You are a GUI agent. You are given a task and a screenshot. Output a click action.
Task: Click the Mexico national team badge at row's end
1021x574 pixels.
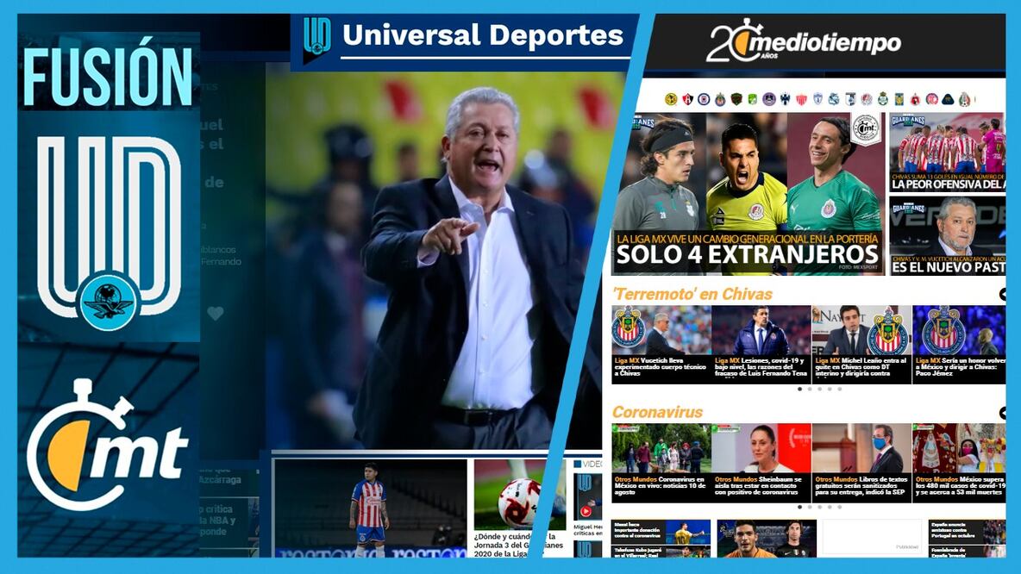(x=964, y=99)
